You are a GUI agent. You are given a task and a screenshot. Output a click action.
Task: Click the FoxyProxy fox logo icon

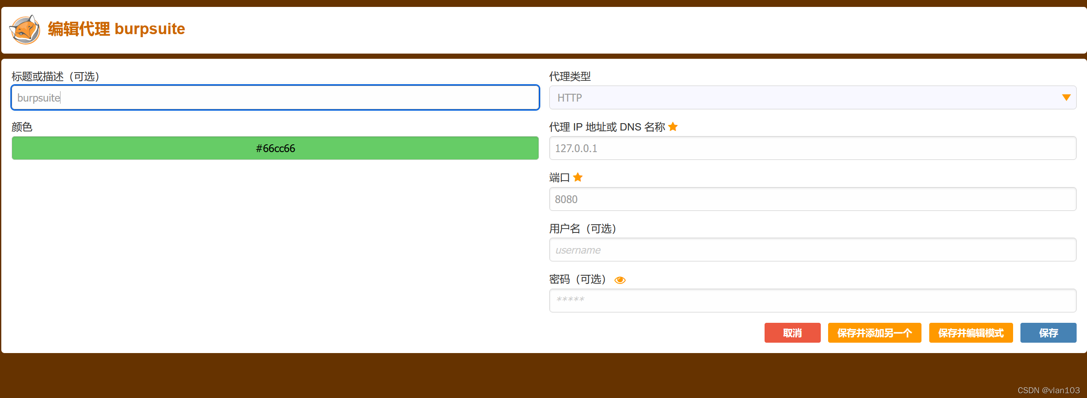coord(25,29)
